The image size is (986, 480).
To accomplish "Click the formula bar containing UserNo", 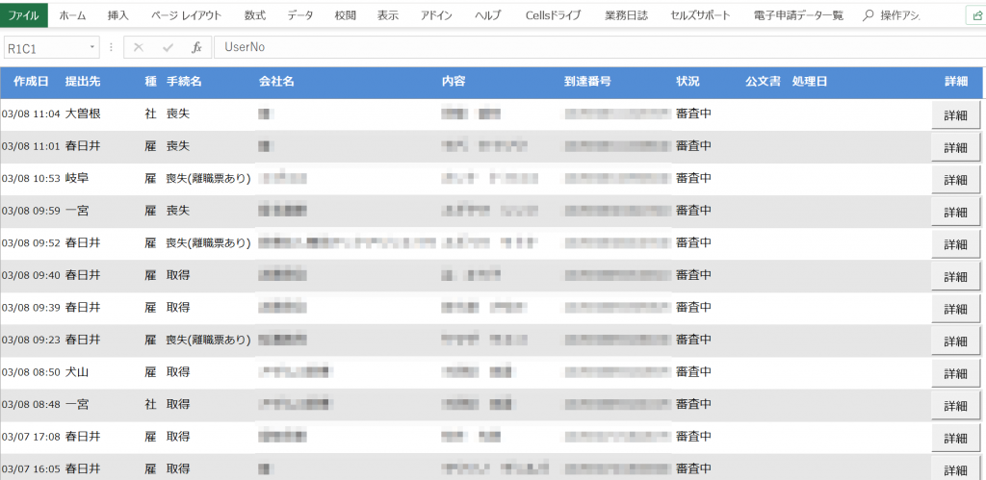I will coord(600,47).
